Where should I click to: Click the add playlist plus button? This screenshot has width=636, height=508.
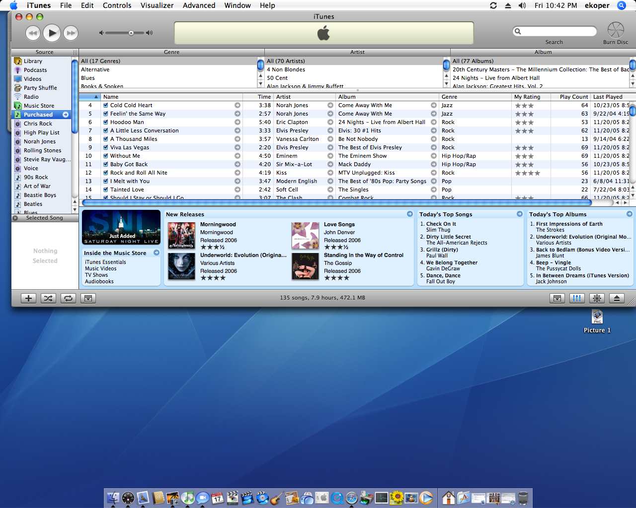(28, 298)
